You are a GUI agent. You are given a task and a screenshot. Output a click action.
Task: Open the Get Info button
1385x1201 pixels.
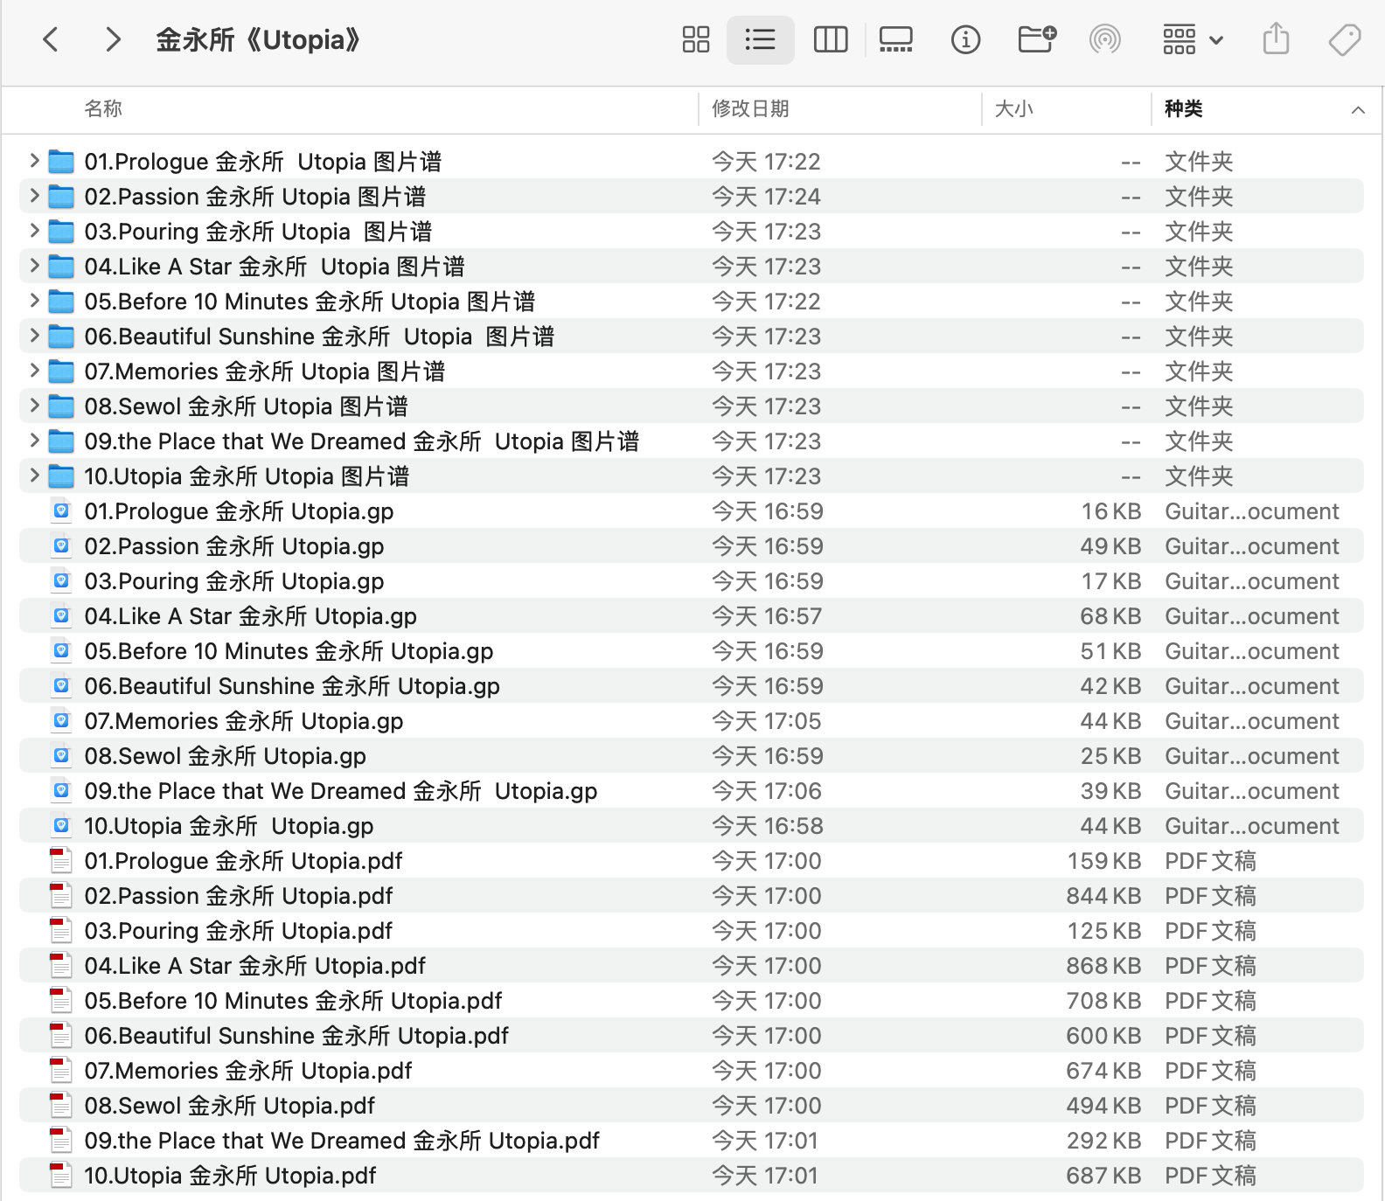pos(965,39)
